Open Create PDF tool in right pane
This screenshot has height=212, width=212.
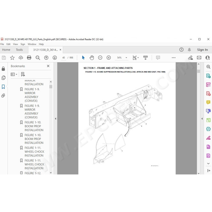pos(208,94)
